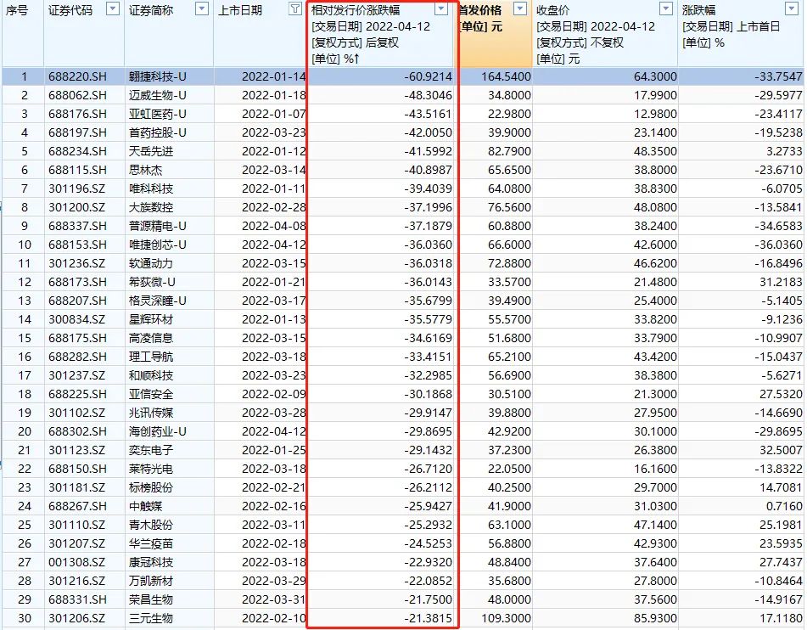Select the 翱捷科技-U name cell
The width and height of the screenshot is (807, 630).
(158, 76)
